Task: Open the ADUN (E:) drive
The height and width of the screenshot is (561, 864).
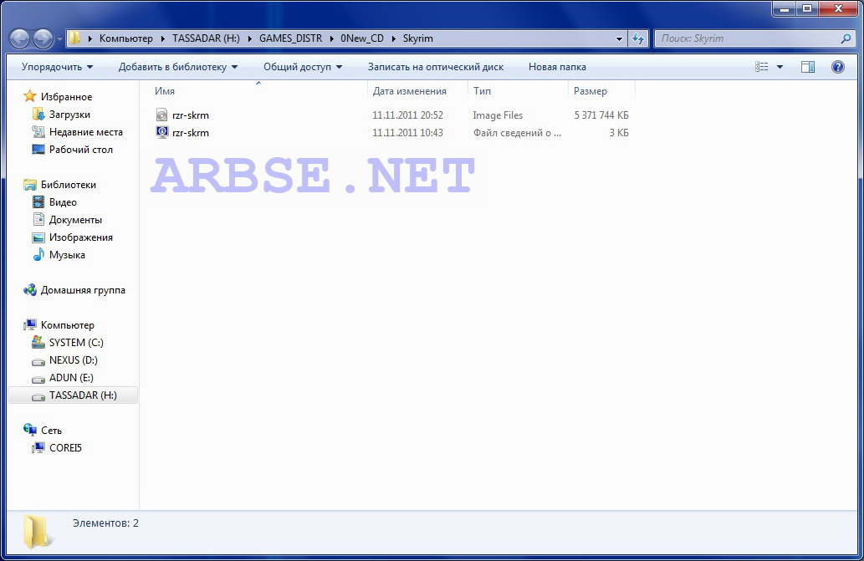Action: pyautogui.click(x=71, y=378)
